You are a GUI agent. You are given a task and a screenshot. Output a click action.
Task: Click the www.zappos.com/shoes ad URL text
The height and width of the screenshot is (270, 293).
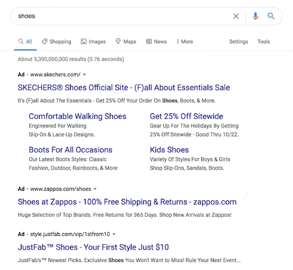(60, 189)
